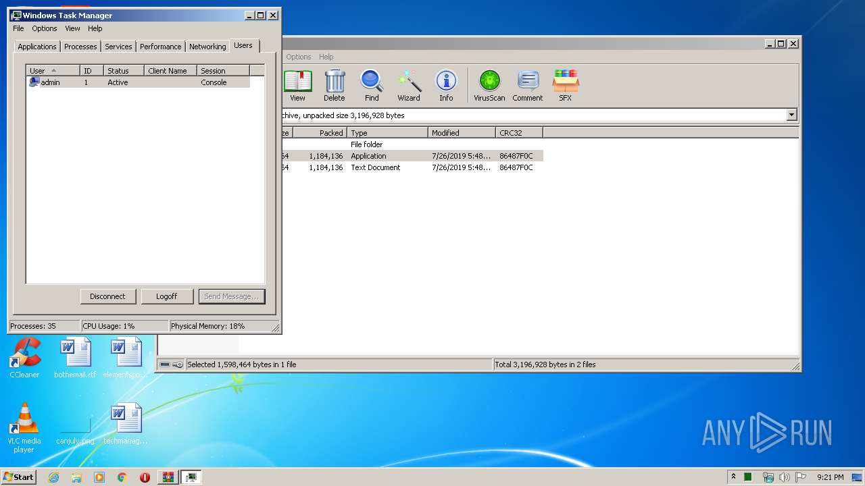Sort by ID column header
The image size is (865, 486).
click(x=91, y=70)
